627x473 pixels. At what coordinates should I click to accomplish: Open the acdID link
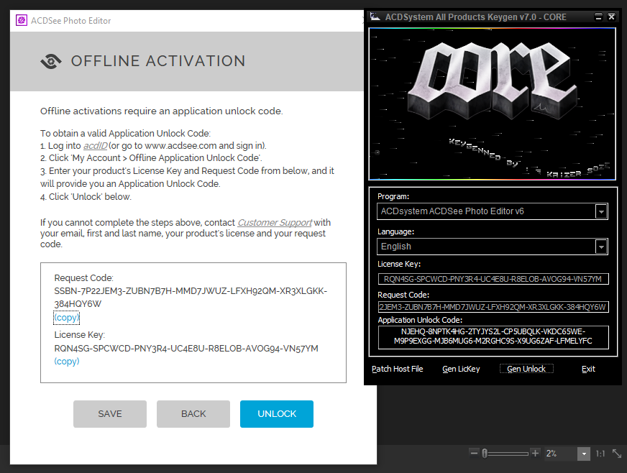pyautogui.click(x=95, y=145)
